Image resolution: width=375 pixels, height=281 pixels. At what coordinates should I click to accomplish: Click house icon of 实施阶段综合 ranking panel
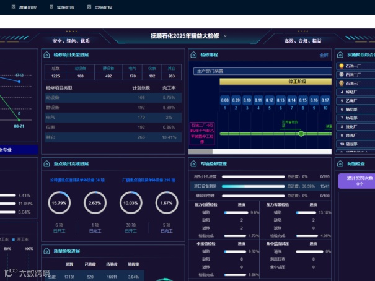340,55
